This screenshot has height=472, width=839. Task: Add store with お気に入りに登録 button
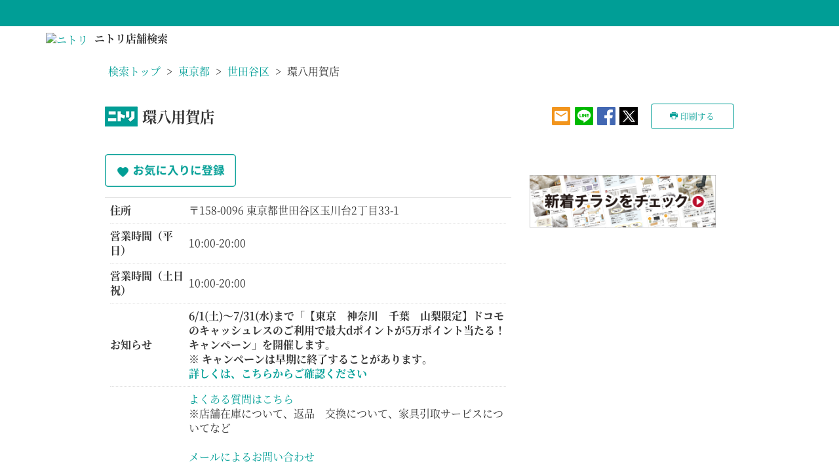(170, 170)
